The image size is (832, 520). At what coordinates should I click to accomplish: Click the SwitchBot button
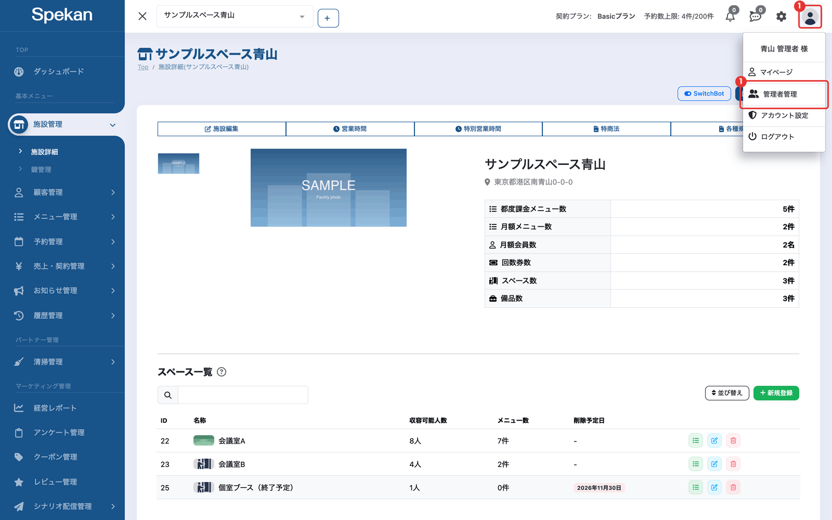pos(704,94)
